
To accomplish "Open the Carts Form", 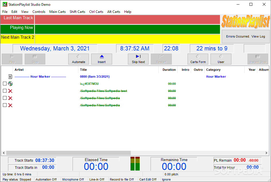I will coord(198,59).
